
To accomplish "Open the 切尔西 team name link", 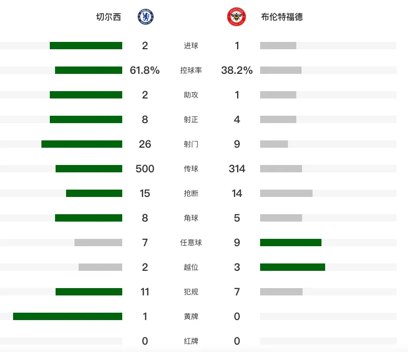I will (109, 17).
